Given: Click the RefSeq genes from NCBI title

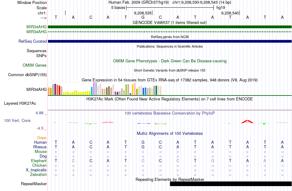Looking at the screenshot, I should [x=170, y=37].
